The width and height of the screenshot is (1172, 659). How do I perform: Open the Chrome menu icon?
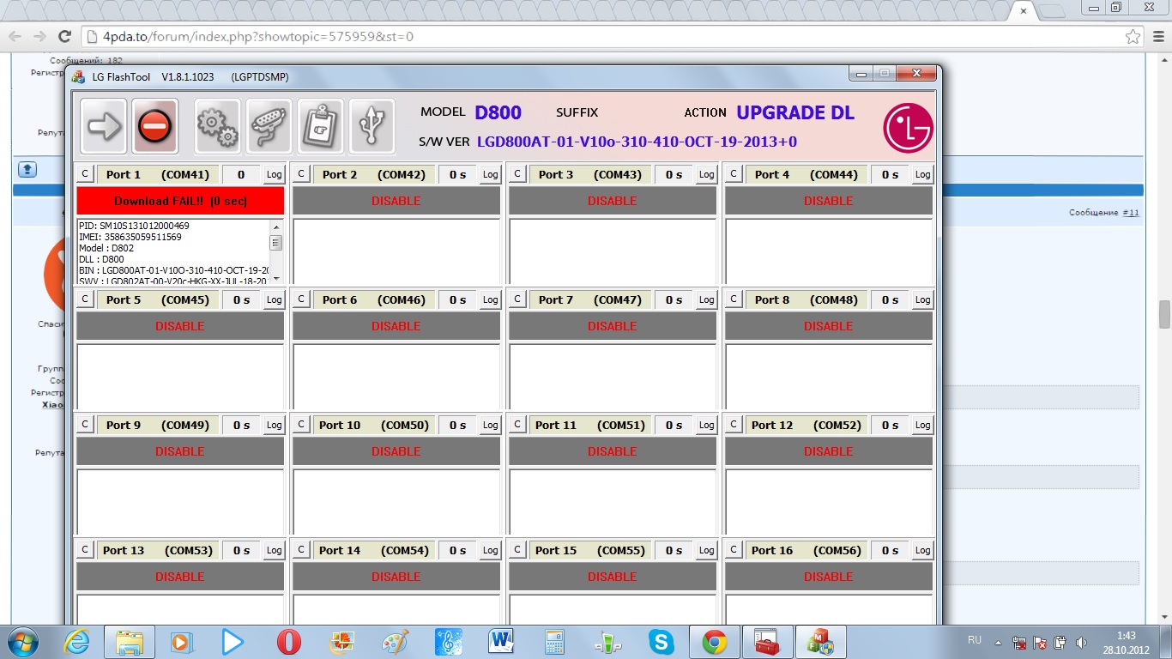point(1159,37)
